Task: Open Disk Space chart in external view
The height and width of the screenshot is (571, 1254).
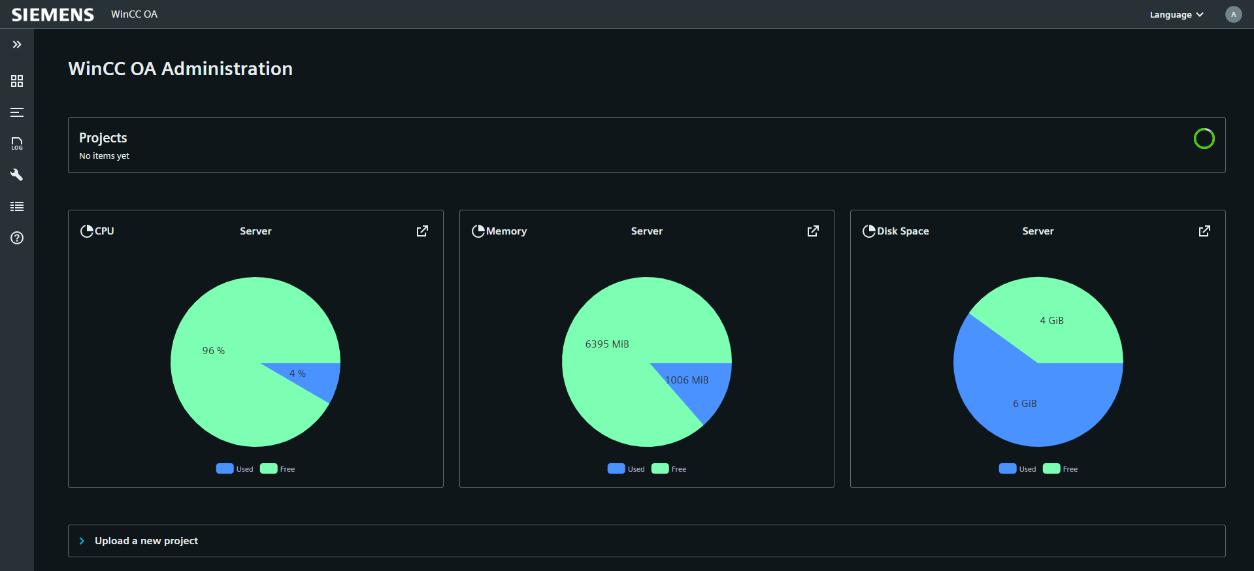Action: pos(1204,231)
